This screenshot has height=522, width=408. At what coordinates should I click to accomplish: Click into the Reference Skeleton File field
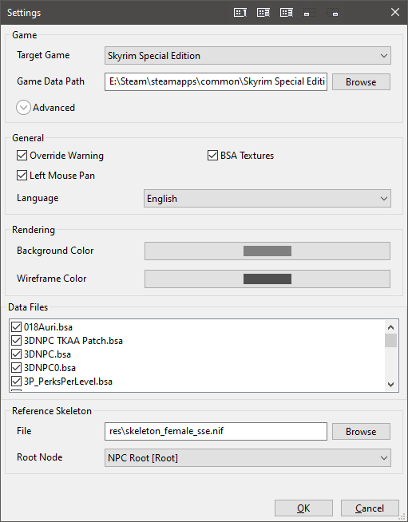[216, 432]
